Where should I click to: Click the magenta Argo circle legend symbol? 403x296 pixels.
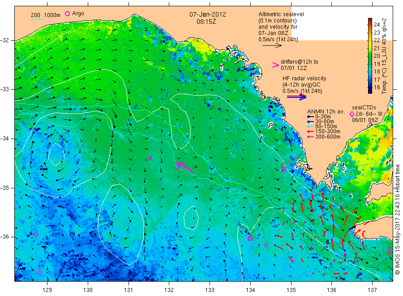coord(67,13)
